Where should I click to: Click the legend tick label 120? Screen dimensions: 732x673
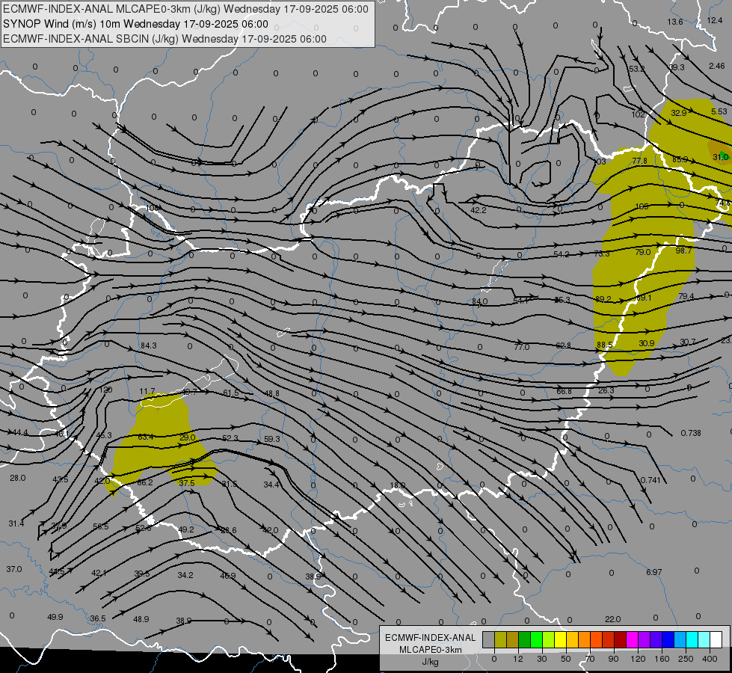(638, 659)
